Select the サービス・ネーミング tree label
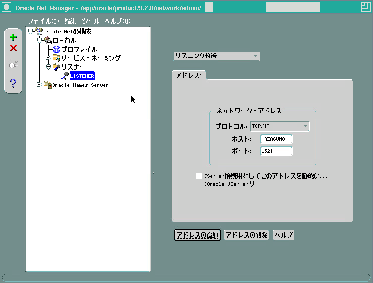This screenshot has height=283, width=373. 91,58
